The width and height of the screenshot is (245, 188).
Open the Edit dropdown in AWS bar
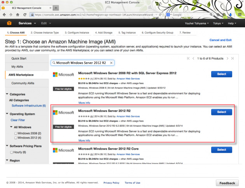tap(46, 23)
